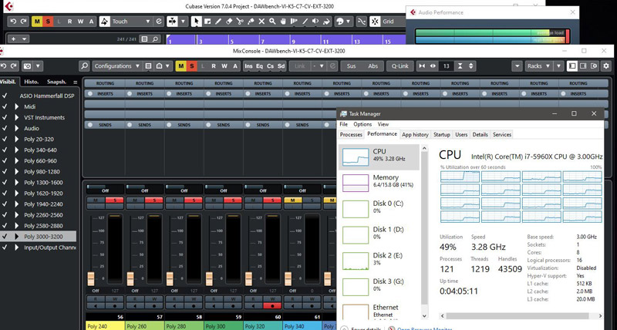Open Options menu in Task Manager
This screenshot has height=330, width=617.
click(x=362, y=124)
